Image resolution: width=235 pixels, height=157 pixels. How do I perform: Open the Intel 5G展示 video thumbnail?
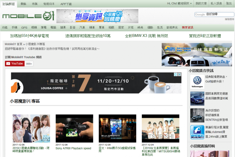click(x=117, y=128)
